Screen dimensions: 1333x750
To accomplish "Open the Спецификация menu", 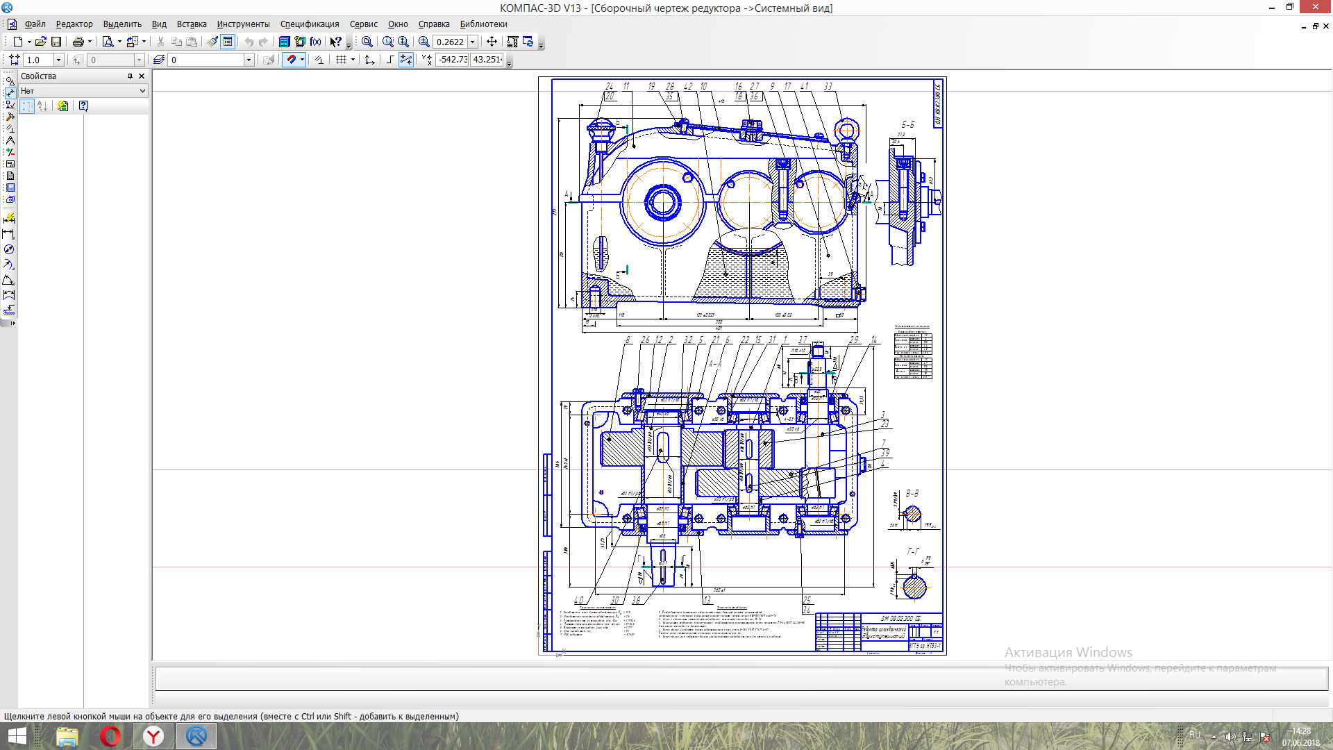I will pyautogui.click(x=310, y=24).
